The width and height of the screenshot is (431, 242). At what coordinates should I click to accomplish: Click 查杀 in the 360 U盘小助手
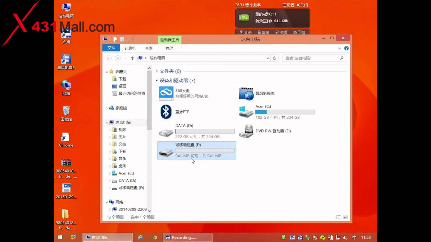[x=246, y=33]
